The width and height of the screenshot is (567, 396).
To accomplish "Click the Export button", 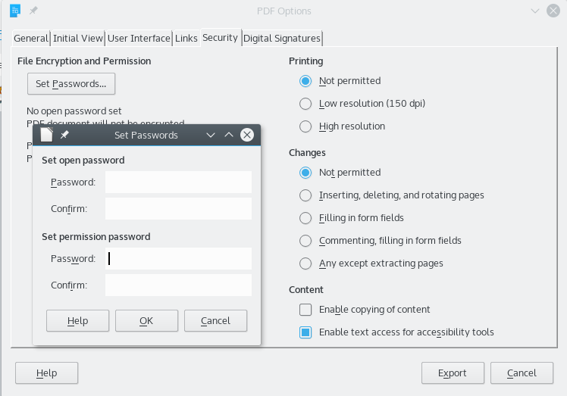I will (453, 373).
